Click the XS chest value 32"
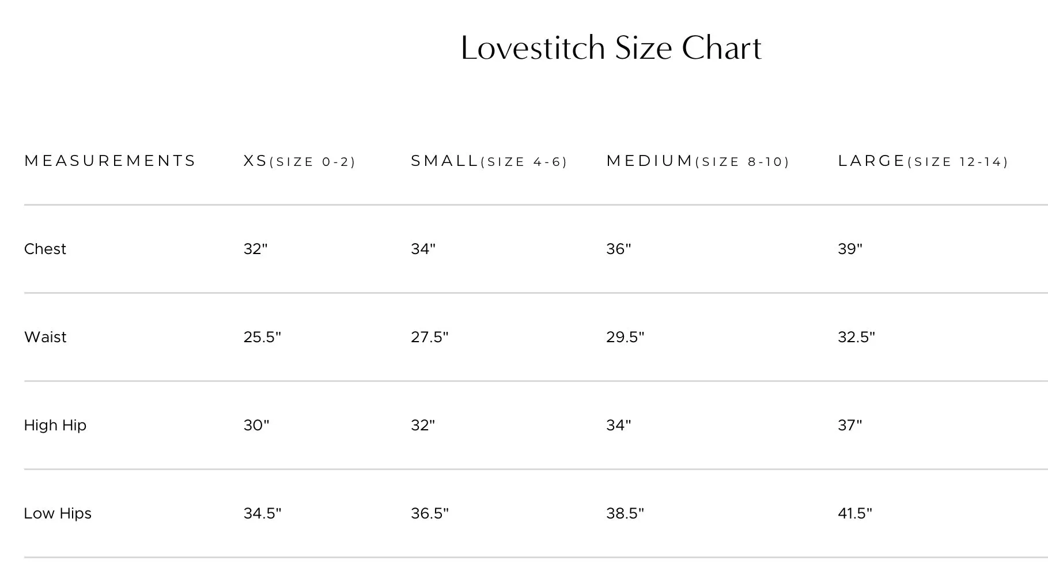The height and width of the screenshot is (564, 1048). (256, 249)
